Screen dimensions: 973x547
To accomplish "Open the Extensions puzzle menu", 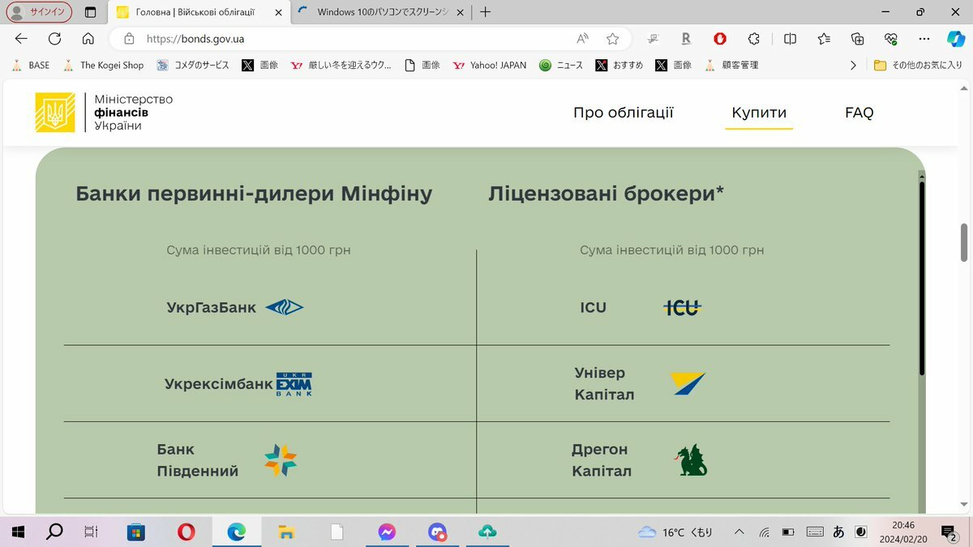I will (x=754, y=38).
